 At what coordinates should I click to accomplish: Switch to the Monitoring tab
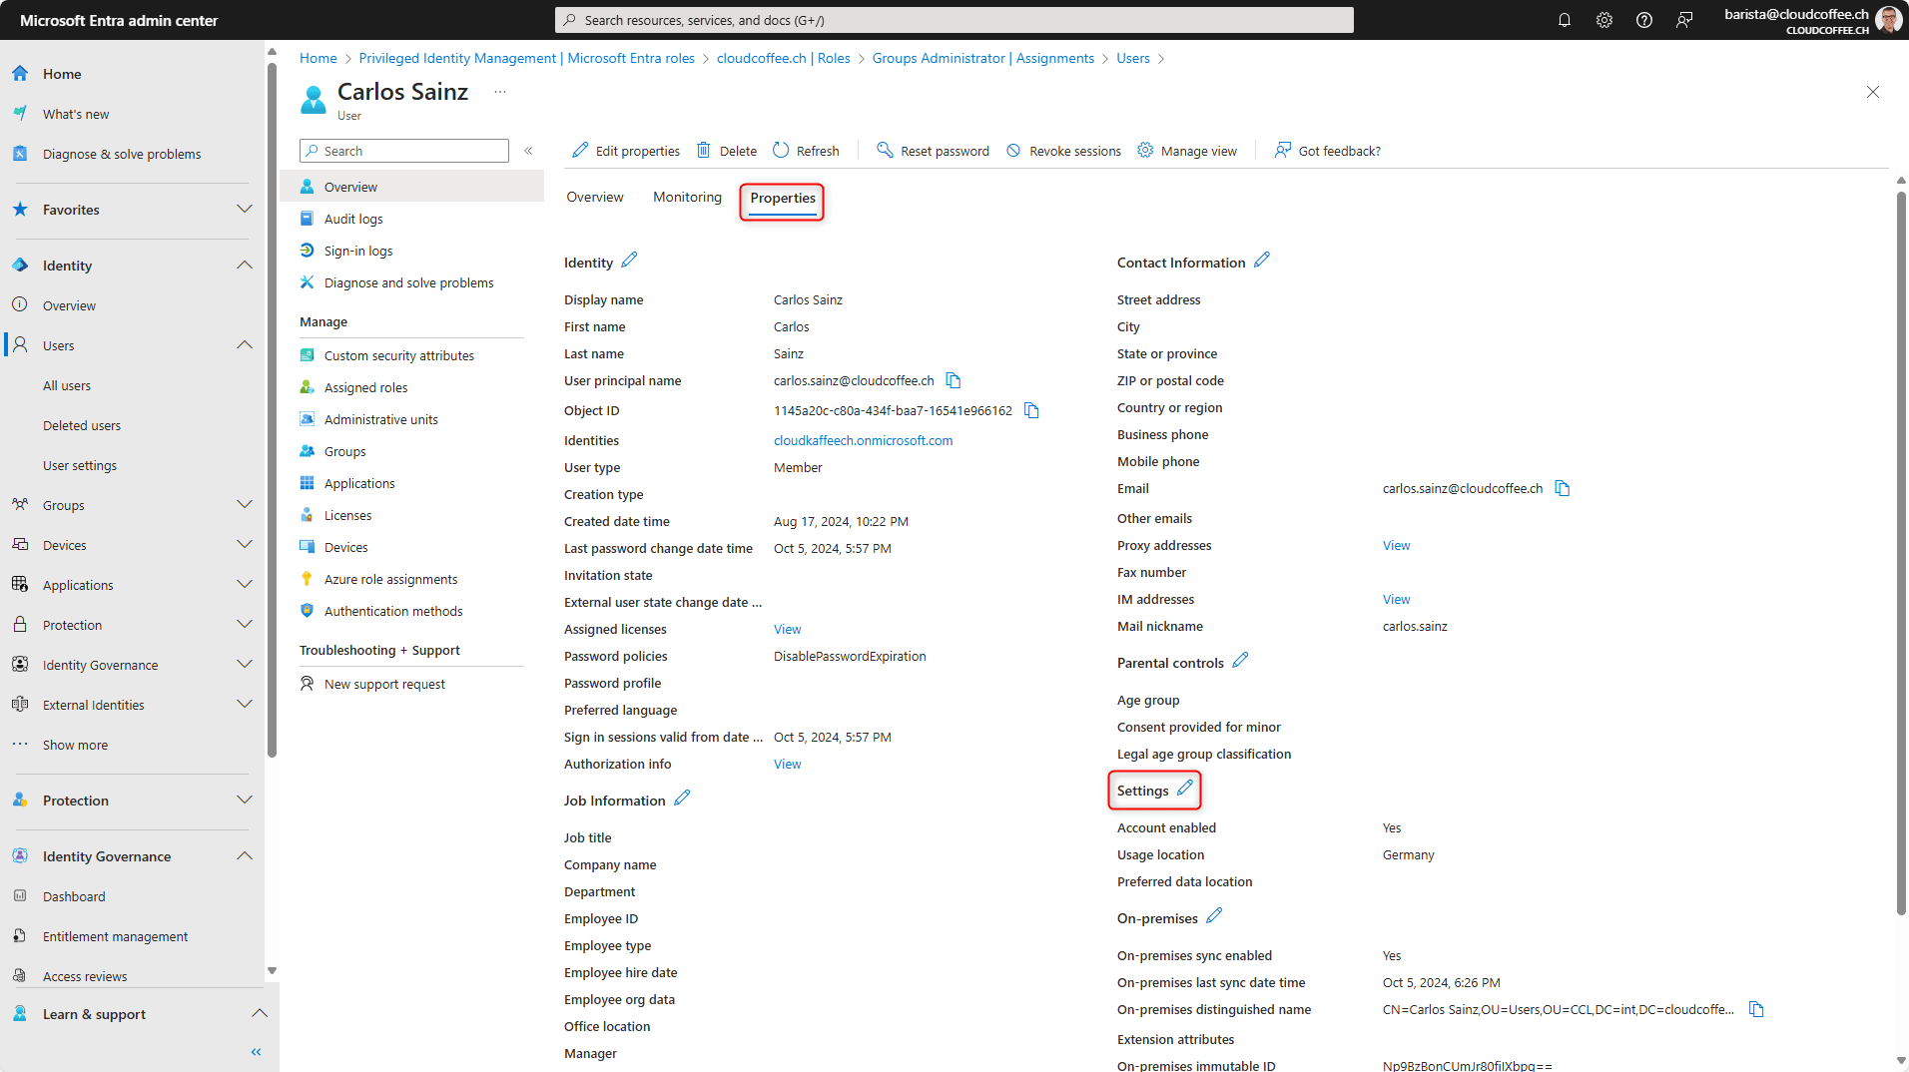[686, 197]
